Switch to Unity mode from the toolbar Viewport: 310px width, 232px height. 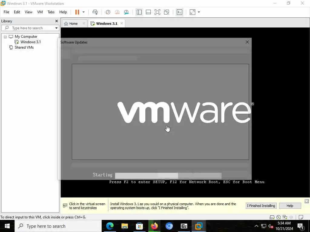[167, 12]
